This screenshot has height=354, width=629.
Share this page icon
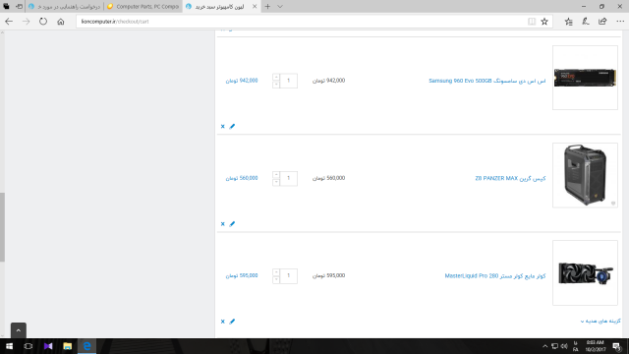tap(602, 22)
